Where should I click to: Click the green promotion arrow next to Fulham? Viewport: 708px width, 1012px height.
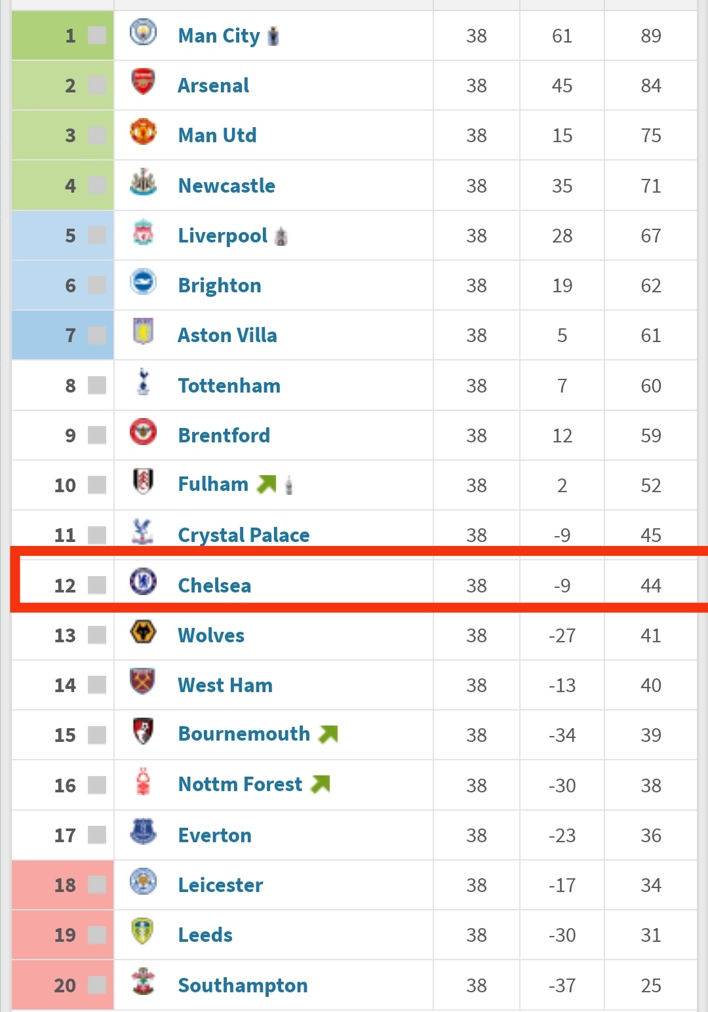tap(266, 484)
